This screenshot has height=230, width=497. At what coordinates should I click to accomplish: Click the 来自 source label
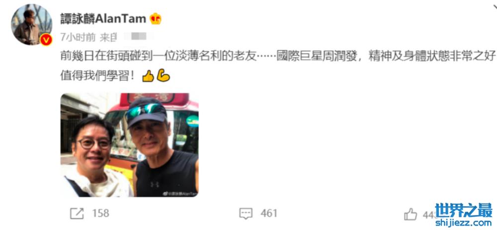tap(108, 37)
